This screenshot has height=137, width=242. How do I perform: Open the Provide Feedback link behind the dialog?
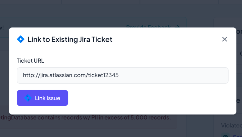(x=148, y=27)
